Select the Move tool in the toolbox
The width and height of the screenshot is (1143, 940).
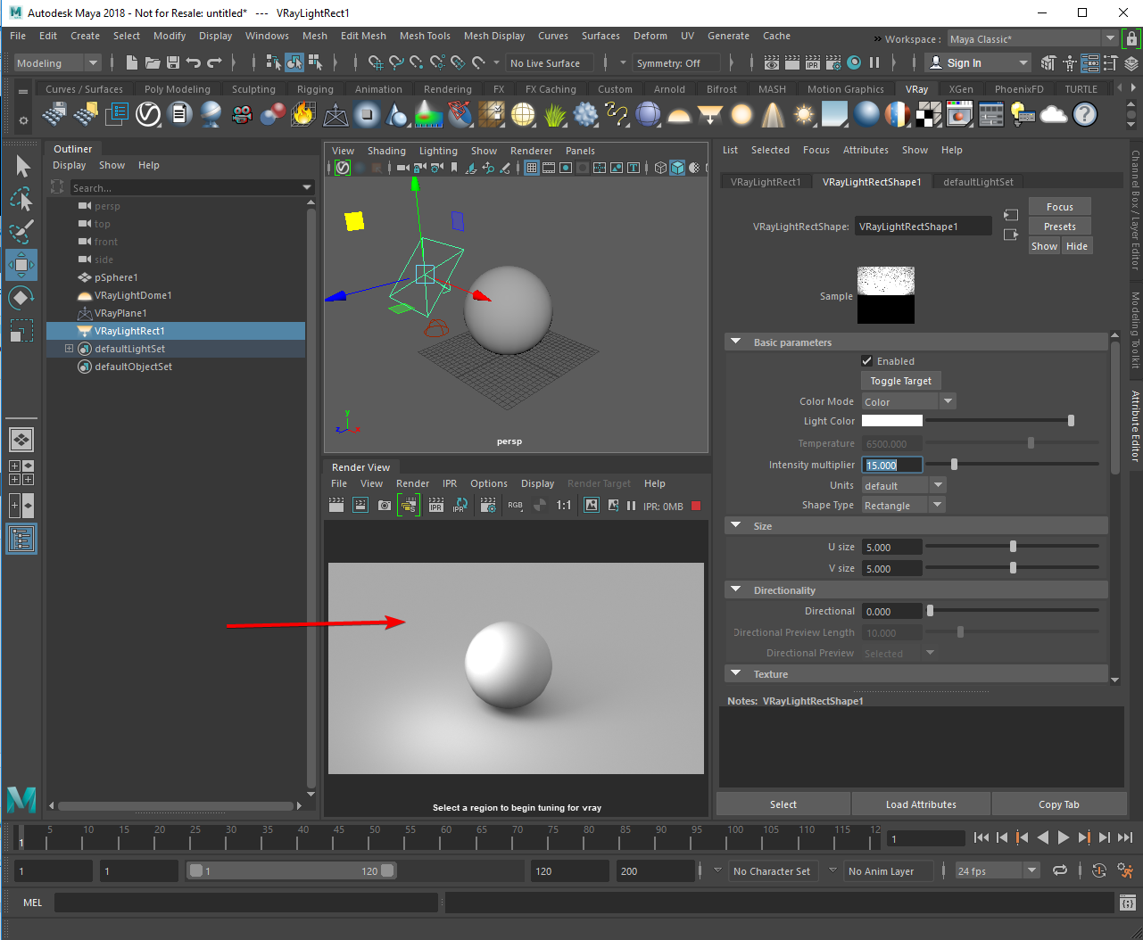tap(21, 265)
